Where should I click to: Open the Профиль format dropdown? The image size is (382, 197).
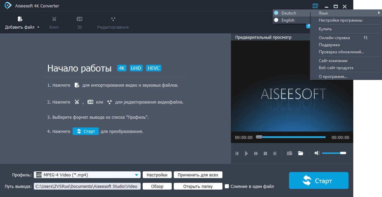tap(87, 175)
